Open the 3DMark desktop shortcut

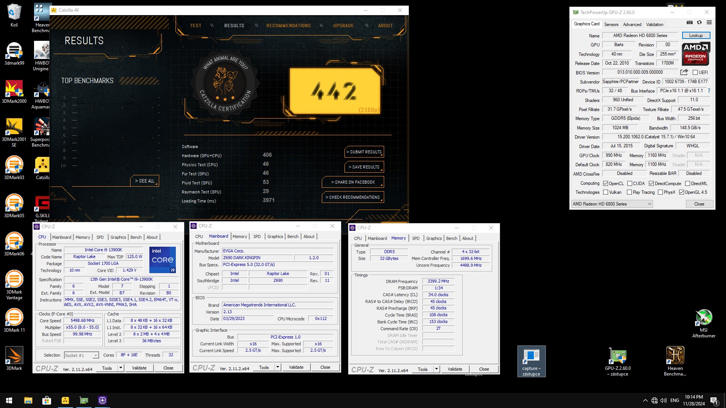(14, 359)
